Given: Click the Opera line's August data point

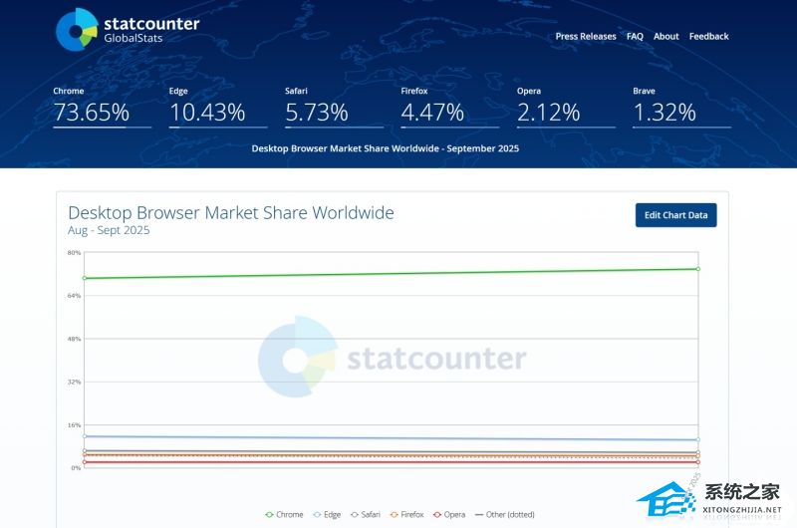Looking at the screenshot, I should (85, 462).
